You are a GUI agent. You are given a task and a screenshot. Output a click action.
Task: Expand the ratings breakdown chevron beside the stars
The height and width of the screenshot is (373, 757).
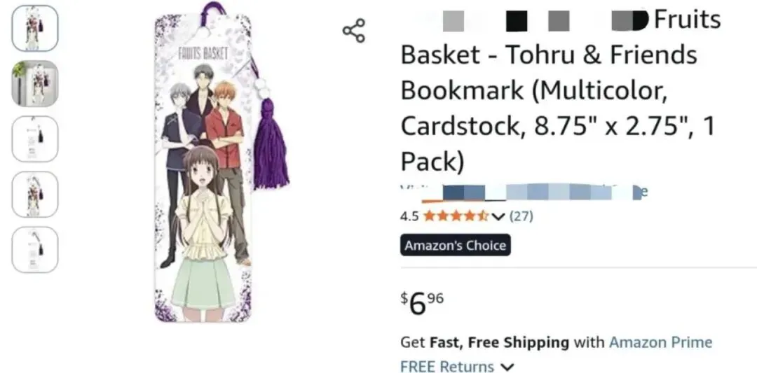point(498,216)
